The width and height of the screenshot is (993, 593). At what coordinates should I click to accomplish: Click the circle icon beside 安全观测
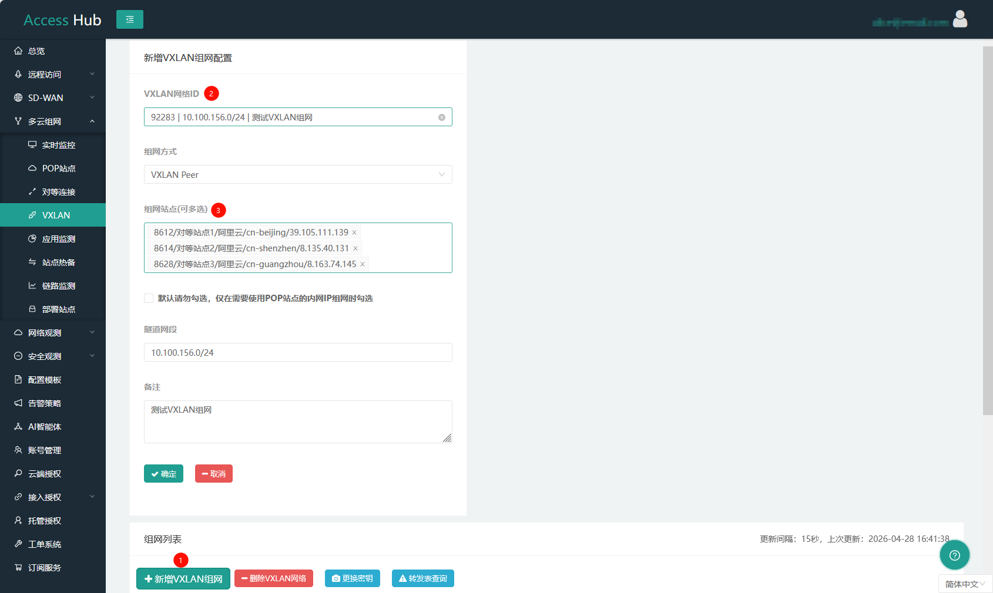(18, 356)
